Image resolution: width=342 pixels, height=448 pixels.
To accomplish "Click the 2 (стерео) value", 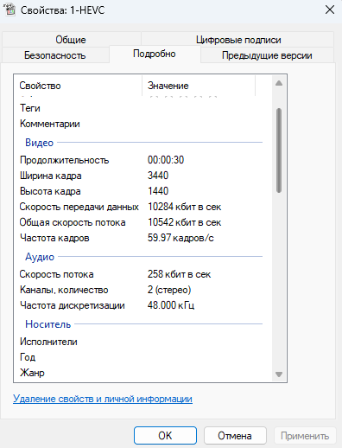I will (x=169, y=290).
